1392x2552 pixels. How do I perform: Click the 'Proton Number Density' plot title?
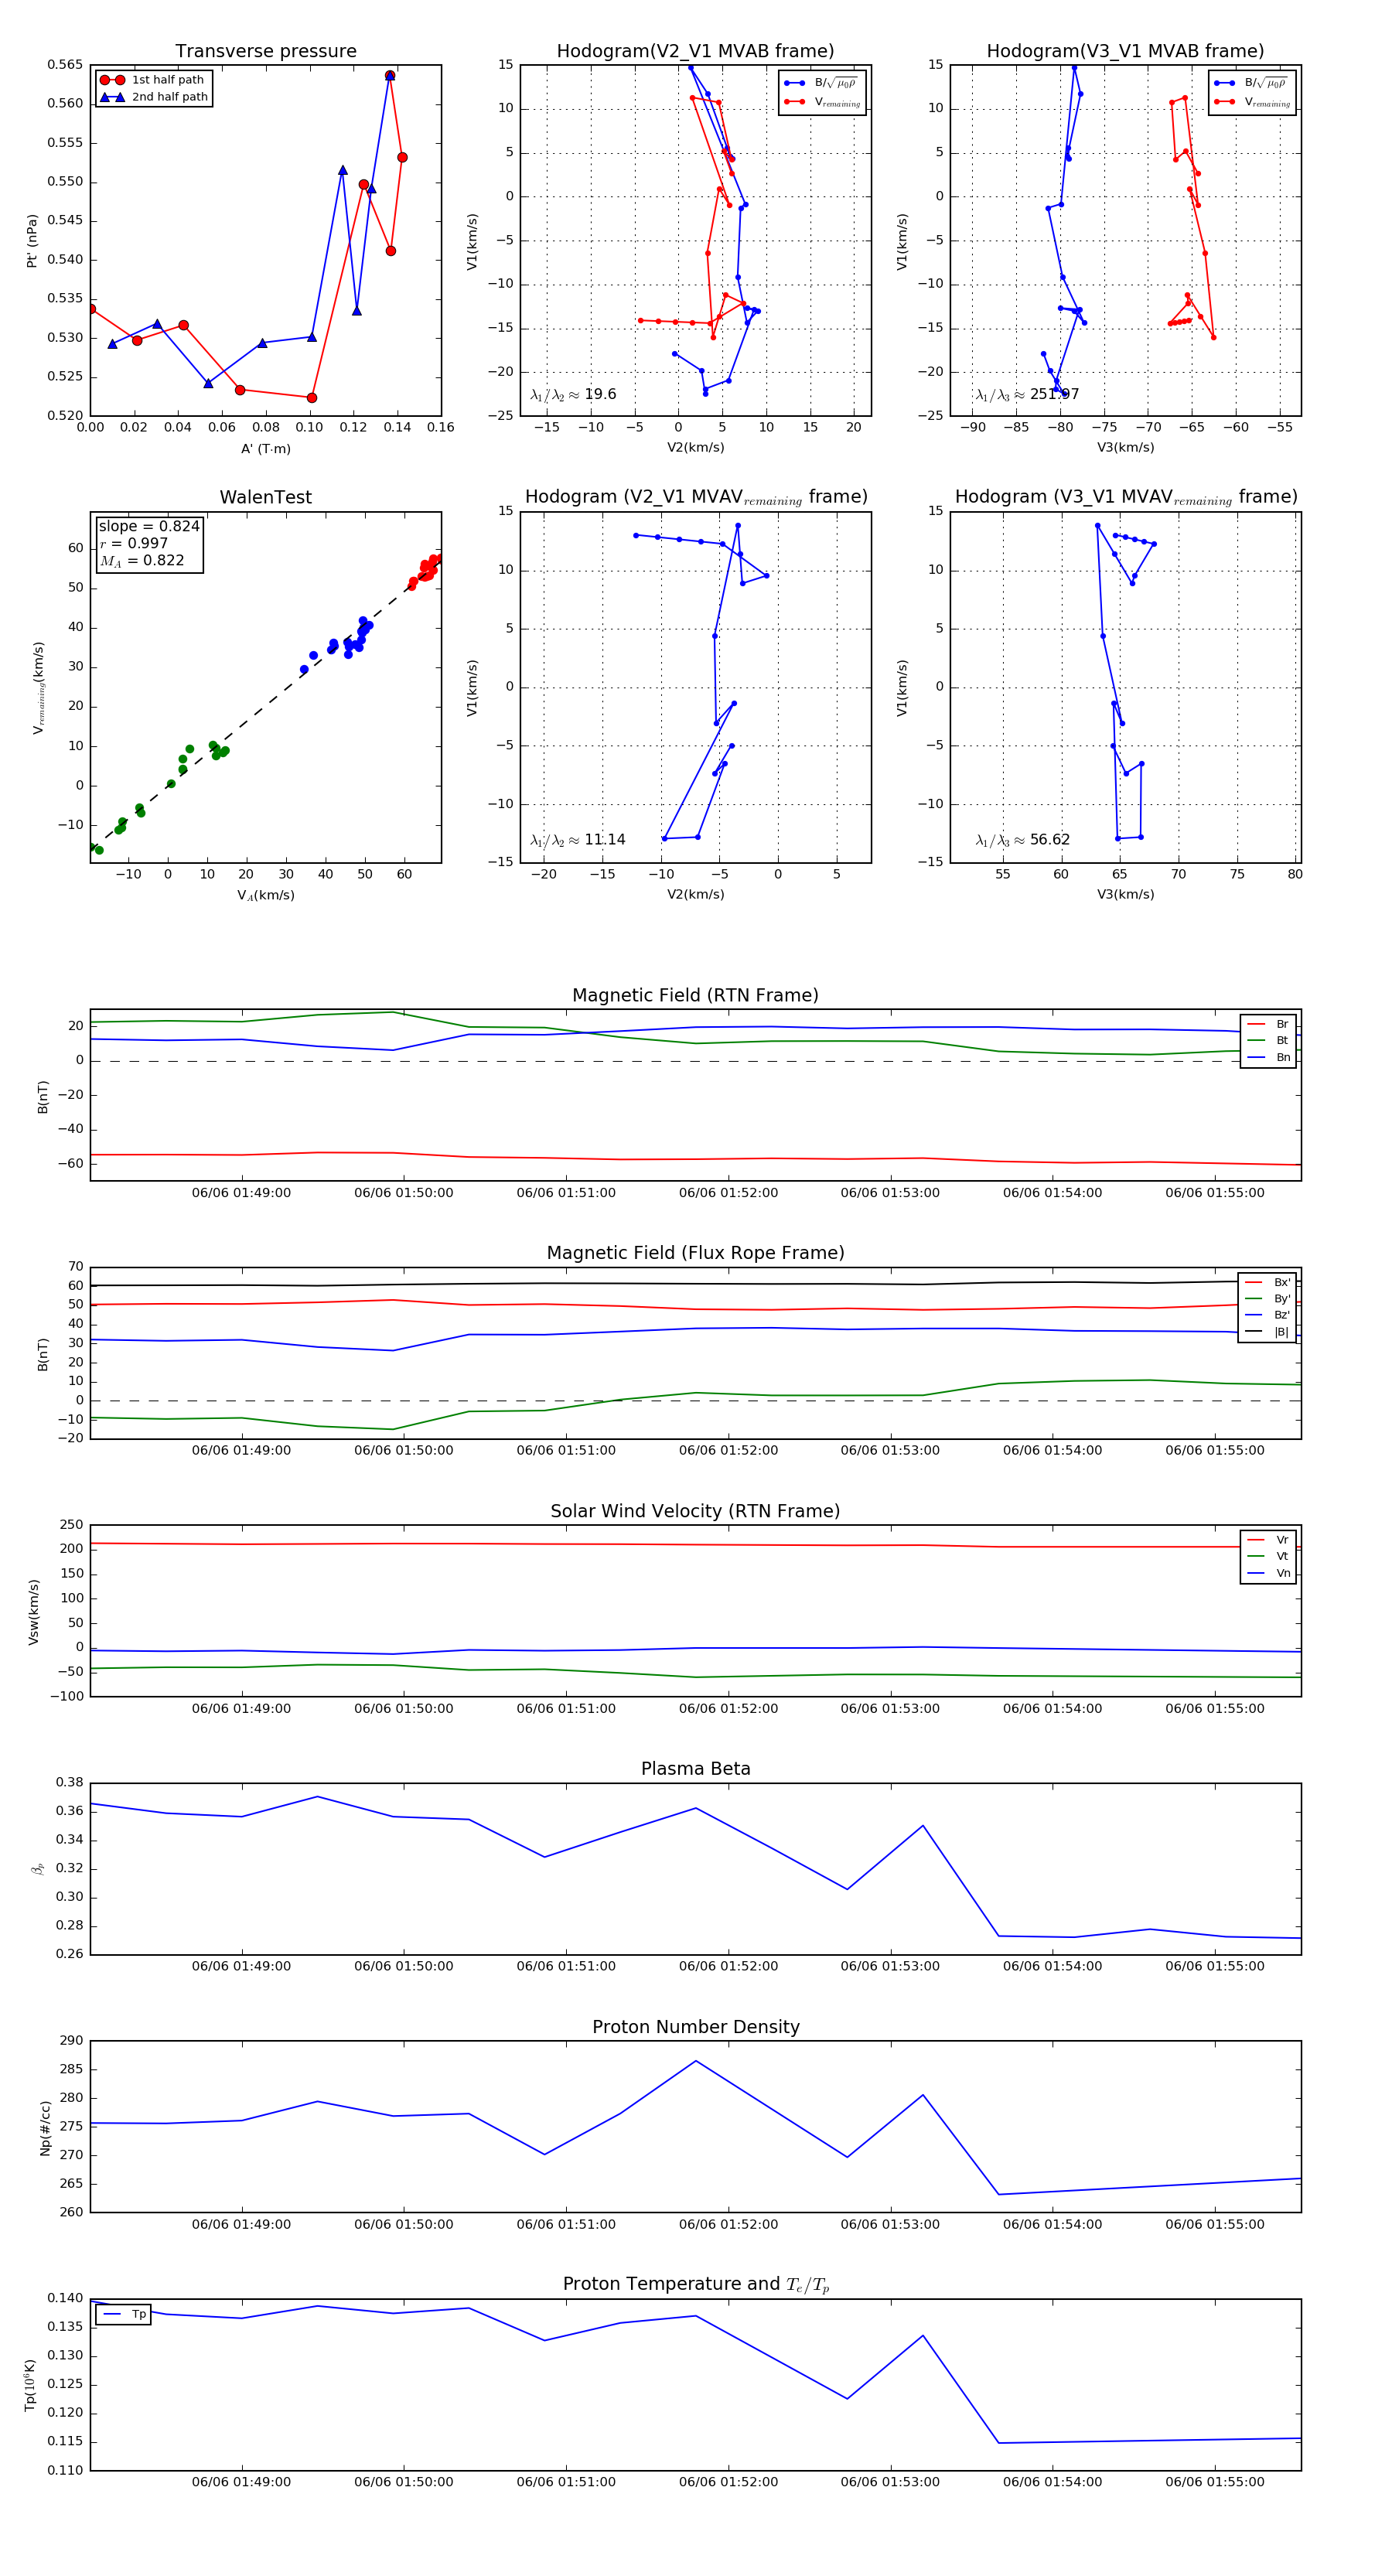695,2027
